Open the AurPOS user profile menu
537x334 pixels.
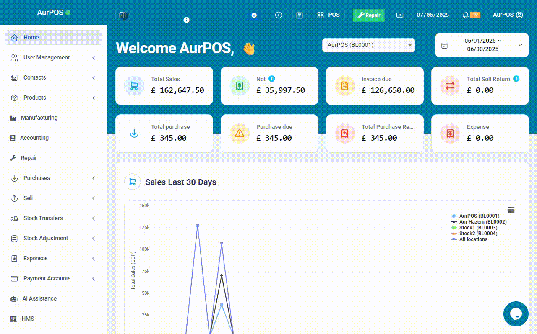508,15
